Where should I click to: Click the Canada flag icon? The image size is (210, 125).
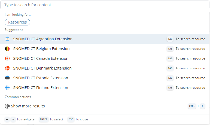[x=7, y=58]
